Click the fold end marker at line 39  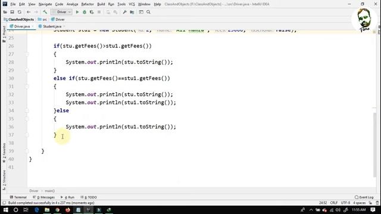coord(27,151)
